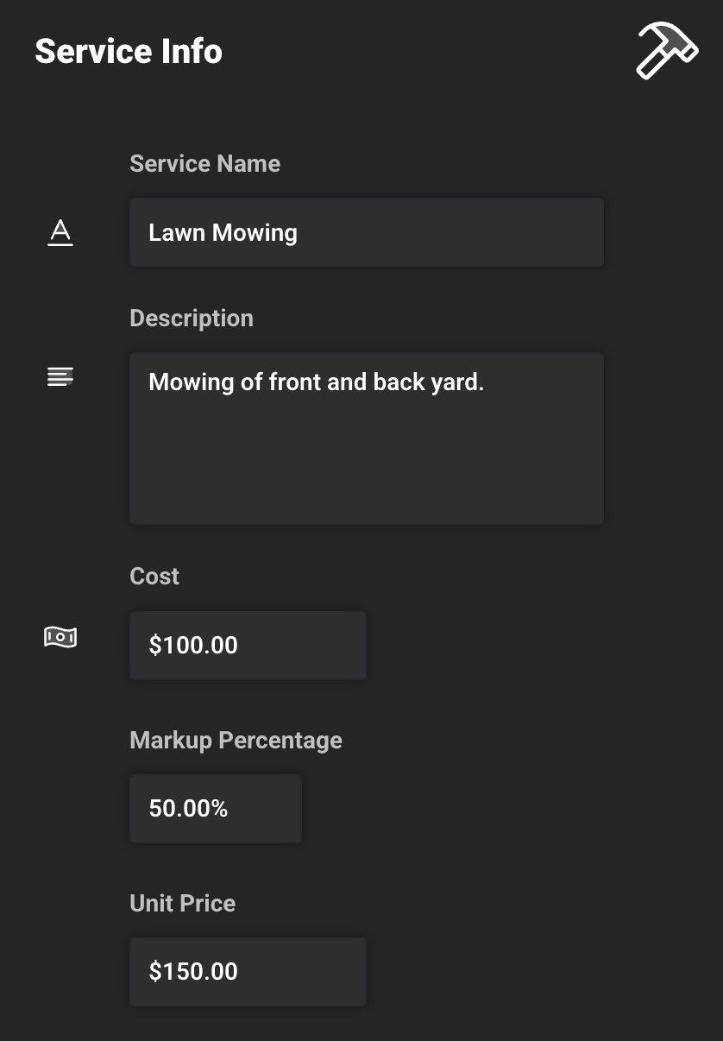
Task: Click the 'Lawn Mowing' text
Action: tap(223, 233)
